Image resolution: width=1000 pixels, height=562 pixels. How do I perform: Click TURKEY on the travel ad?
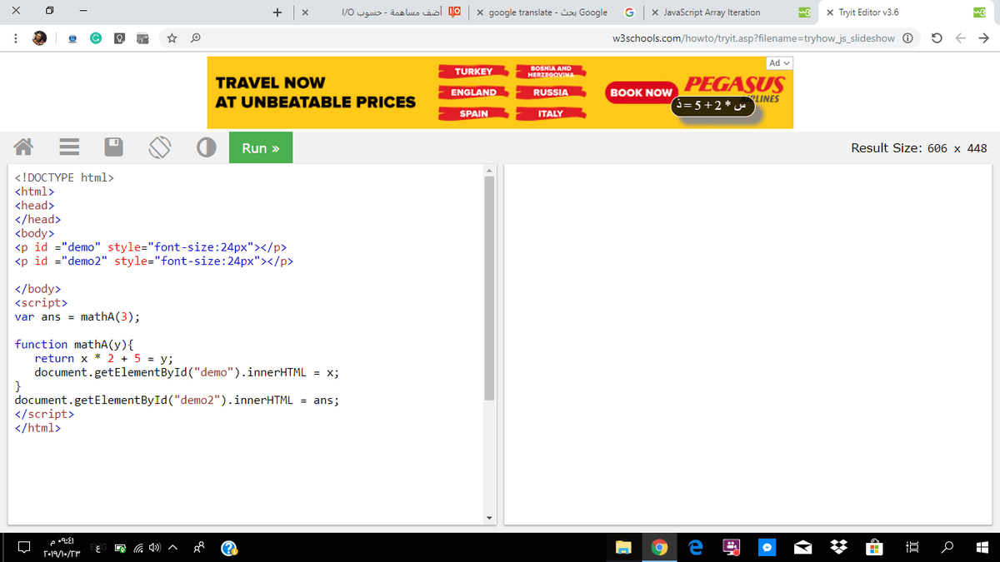pyautogui.click(x=474, y=72)
